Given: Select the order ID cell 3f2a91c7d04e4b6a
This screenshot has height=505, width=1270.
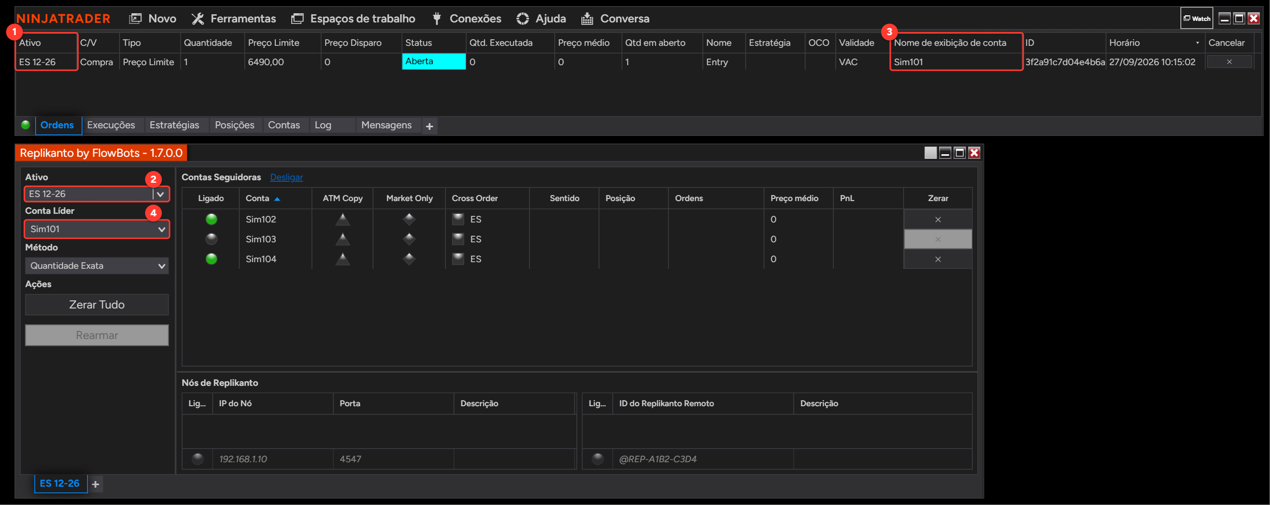Looking at the screenshot, I should [x=1065, y=62].
